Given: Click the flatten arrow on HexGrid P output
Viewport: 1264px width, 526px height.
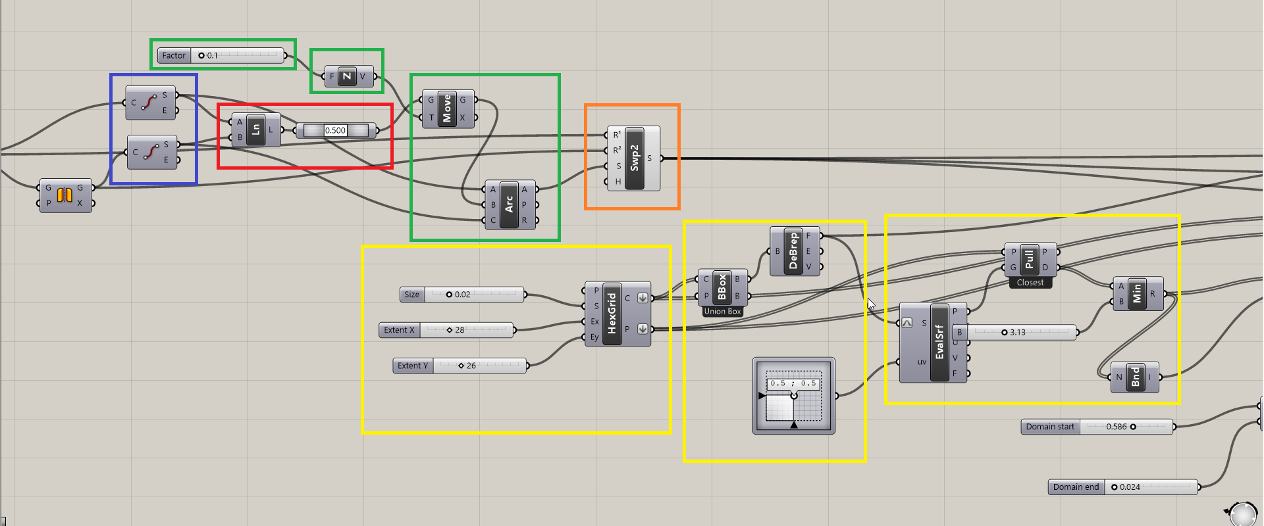Looking at the screenshot, I should point(643,329).
